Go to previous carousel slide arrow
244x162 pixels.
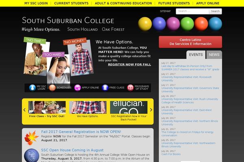[24, 110]
